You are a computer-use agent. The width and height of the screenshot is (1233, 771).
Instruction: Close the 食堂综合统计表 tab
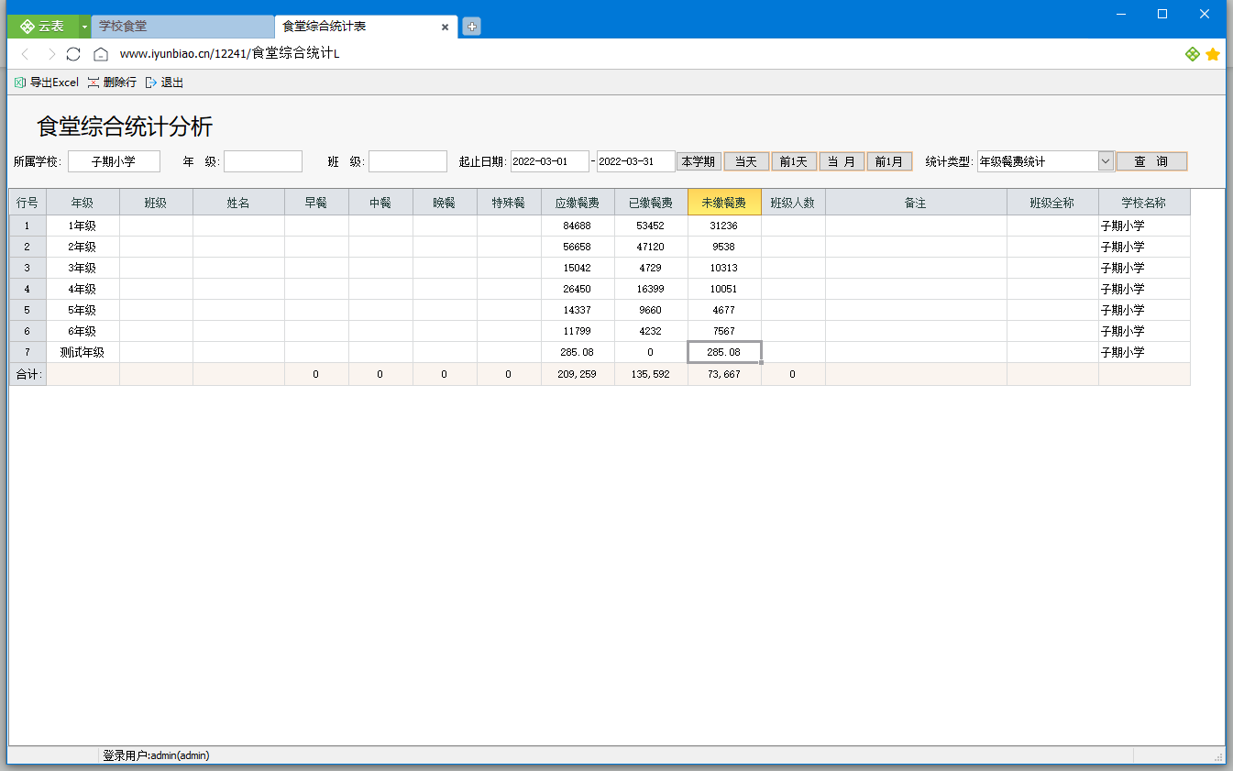click(446, 28)
